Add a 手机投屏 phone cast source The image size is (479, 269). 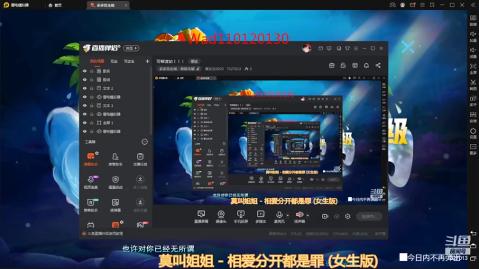(x=241, y=216)
